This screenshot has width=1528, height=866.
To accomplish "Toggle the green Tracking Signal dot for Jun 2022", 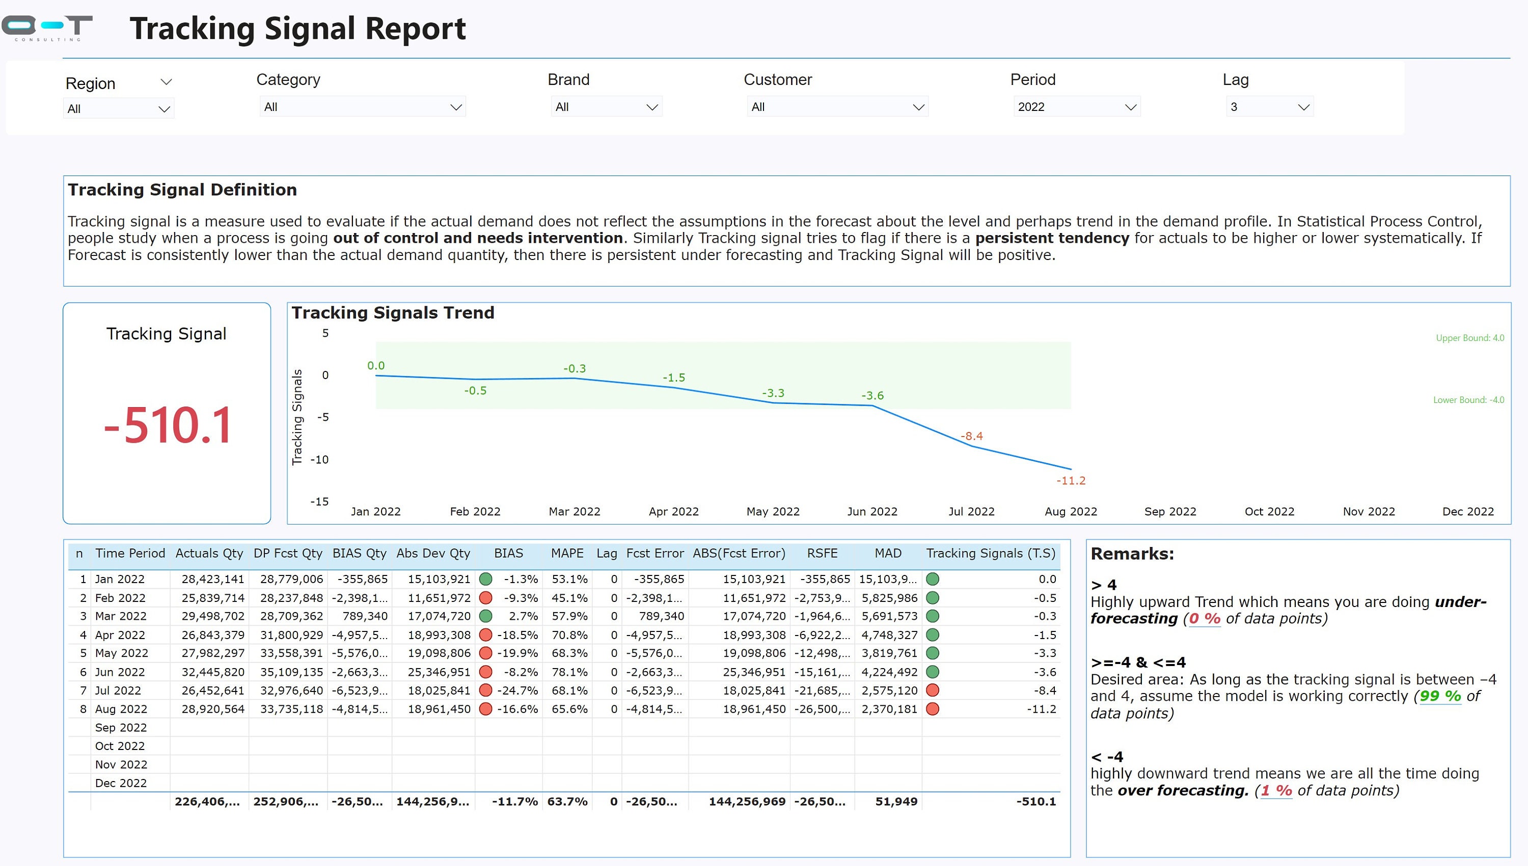I will [x=933, y=672].
